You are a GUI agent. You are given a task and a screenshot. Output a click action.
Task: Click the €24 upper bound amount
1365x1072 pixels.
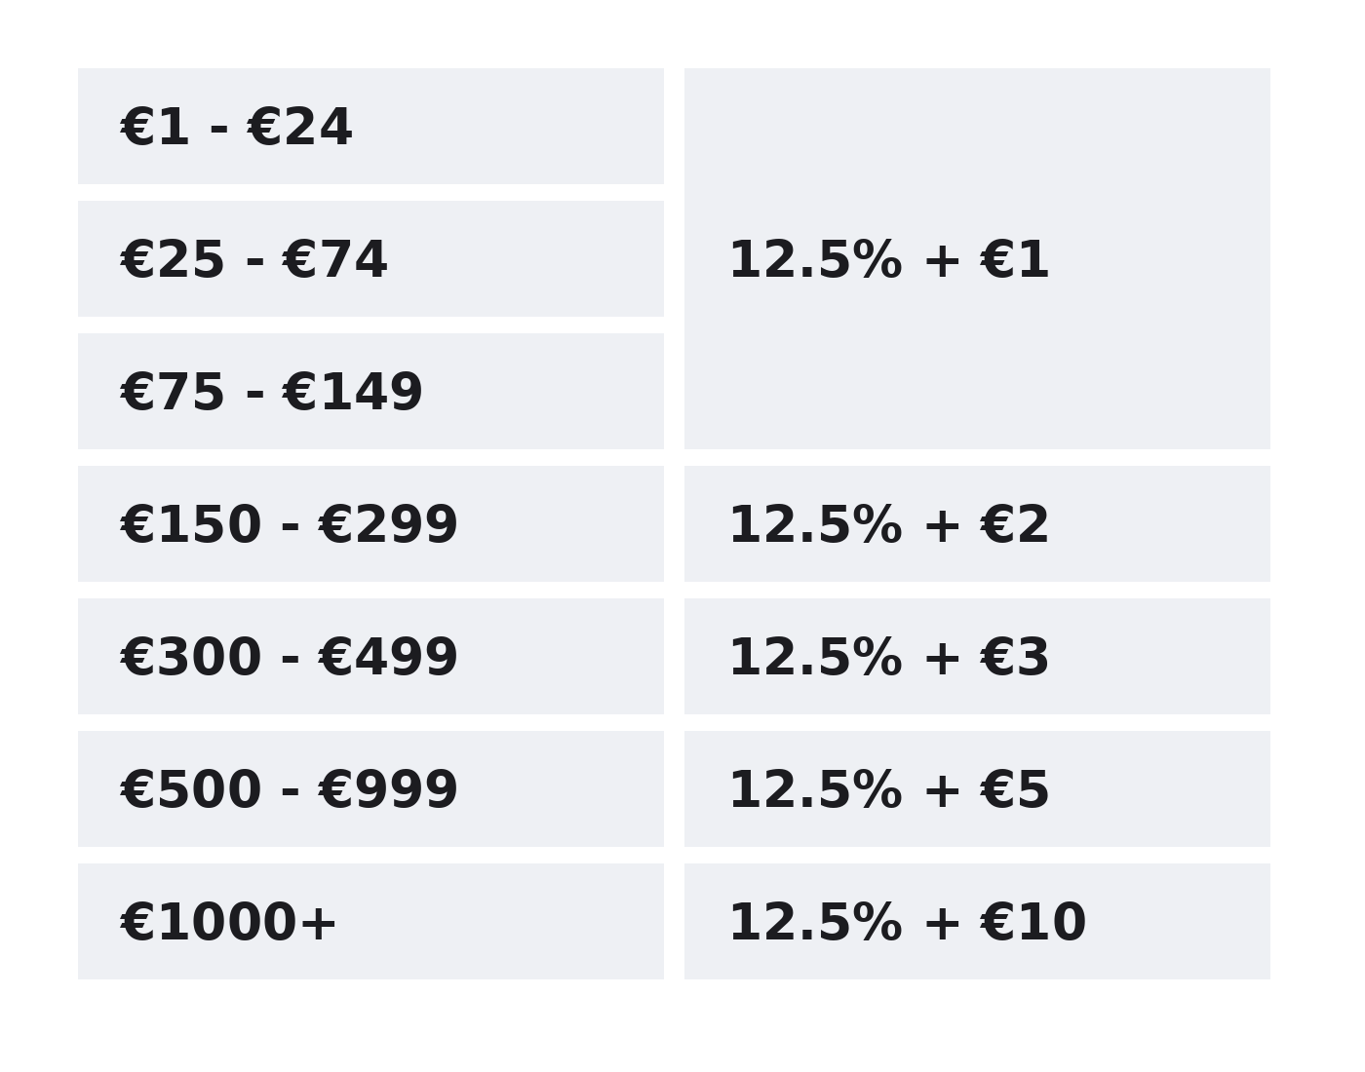tap(300, 128)
